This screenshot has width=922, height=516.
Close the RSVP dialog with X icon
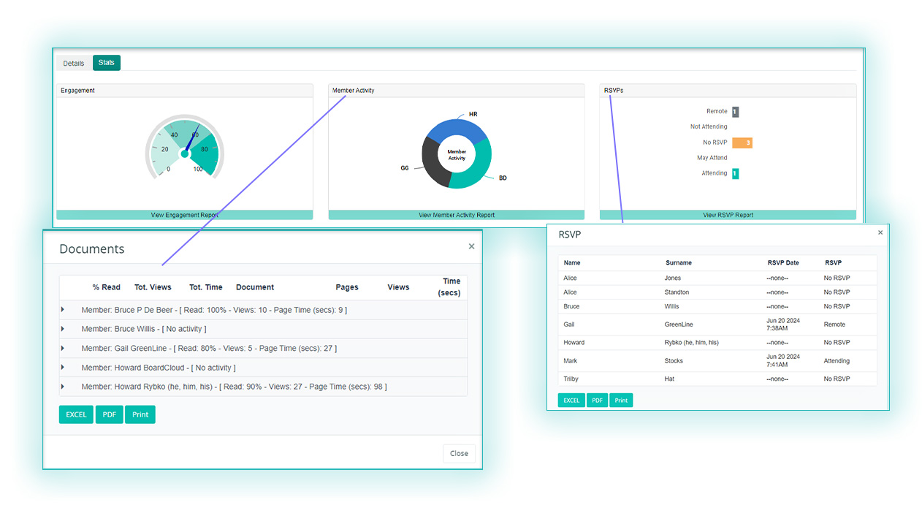click(x=880, y=232)
